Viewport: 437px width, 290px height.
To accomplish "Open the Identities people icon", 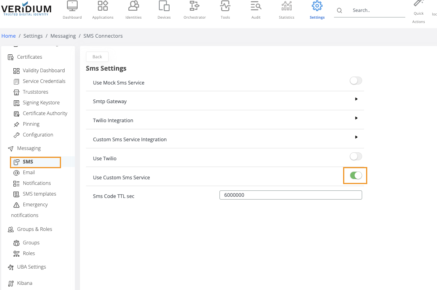I will [134, 6].
